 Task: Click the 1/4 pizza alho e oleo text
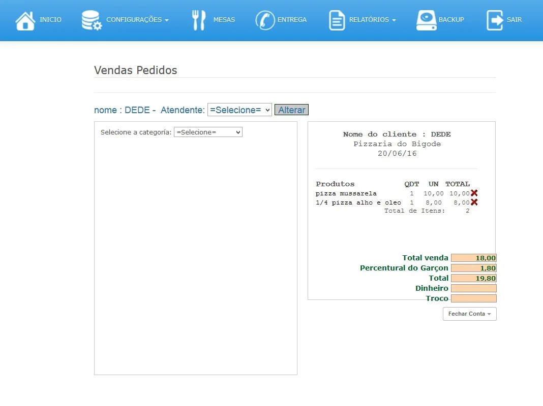tap(358, 202)
